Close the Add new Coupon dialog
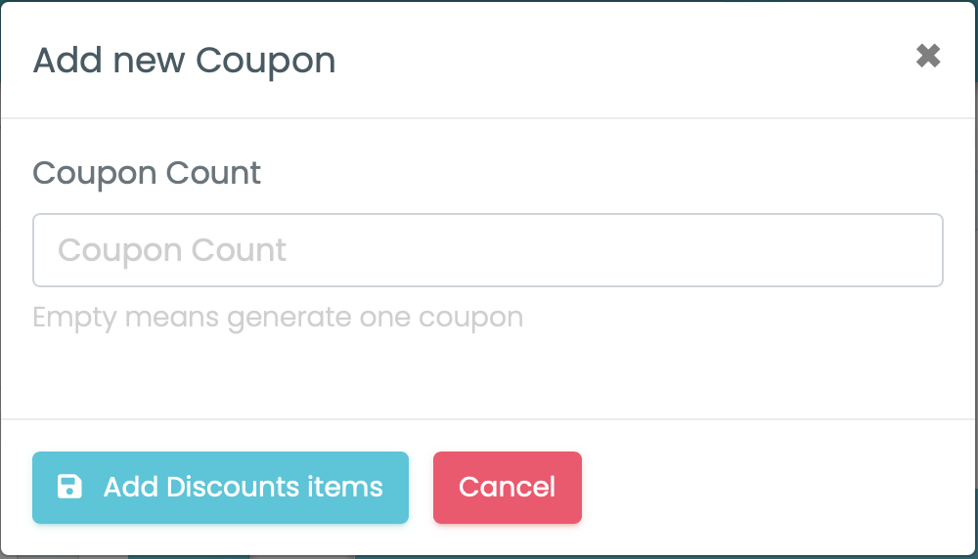Image resolution: width=978 pixels, height=559 pixels. [x=927, y=57]
